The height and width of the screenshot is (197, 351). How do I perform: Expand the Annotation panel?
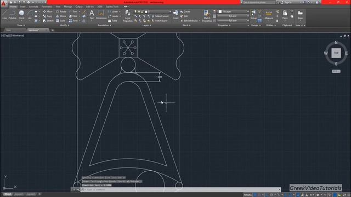104,25
